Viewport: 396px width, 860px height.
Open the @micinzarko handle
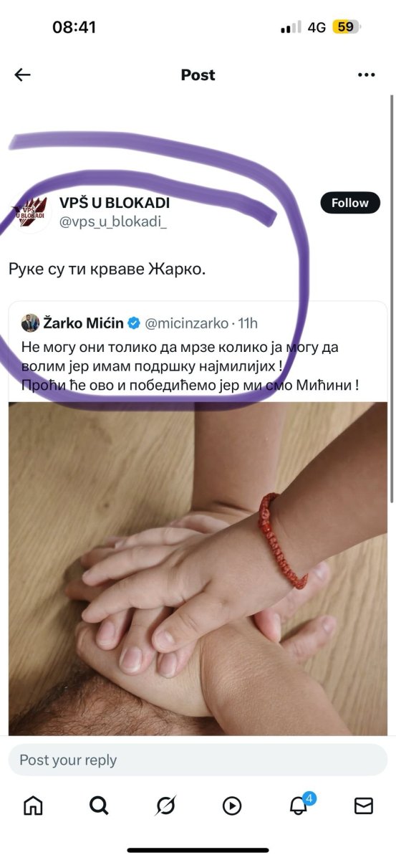(185, 324)
